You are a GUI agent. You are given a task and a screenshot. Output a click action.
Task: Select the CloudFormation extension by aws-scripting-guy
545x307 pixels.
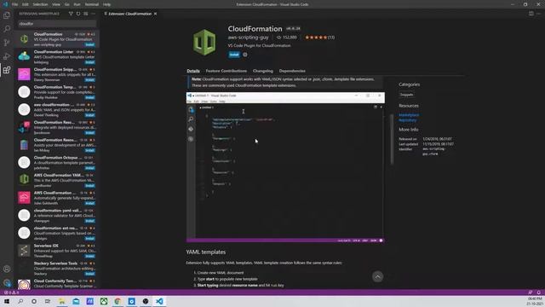click(x=57, y=39)
